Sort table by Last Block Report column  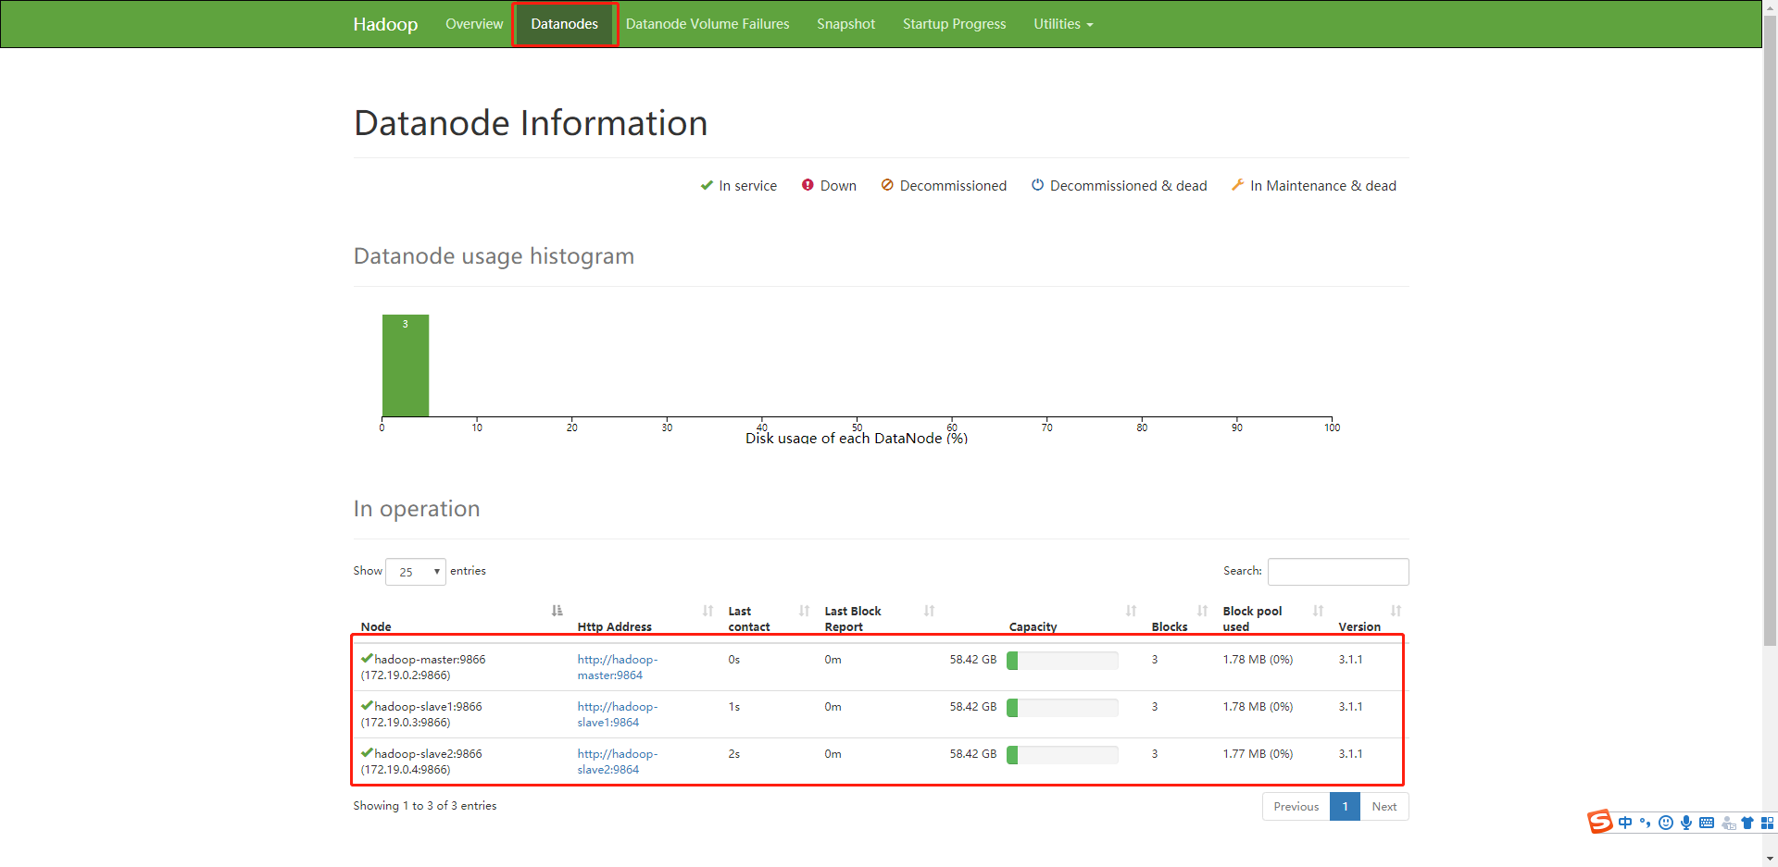pos(929,611)
